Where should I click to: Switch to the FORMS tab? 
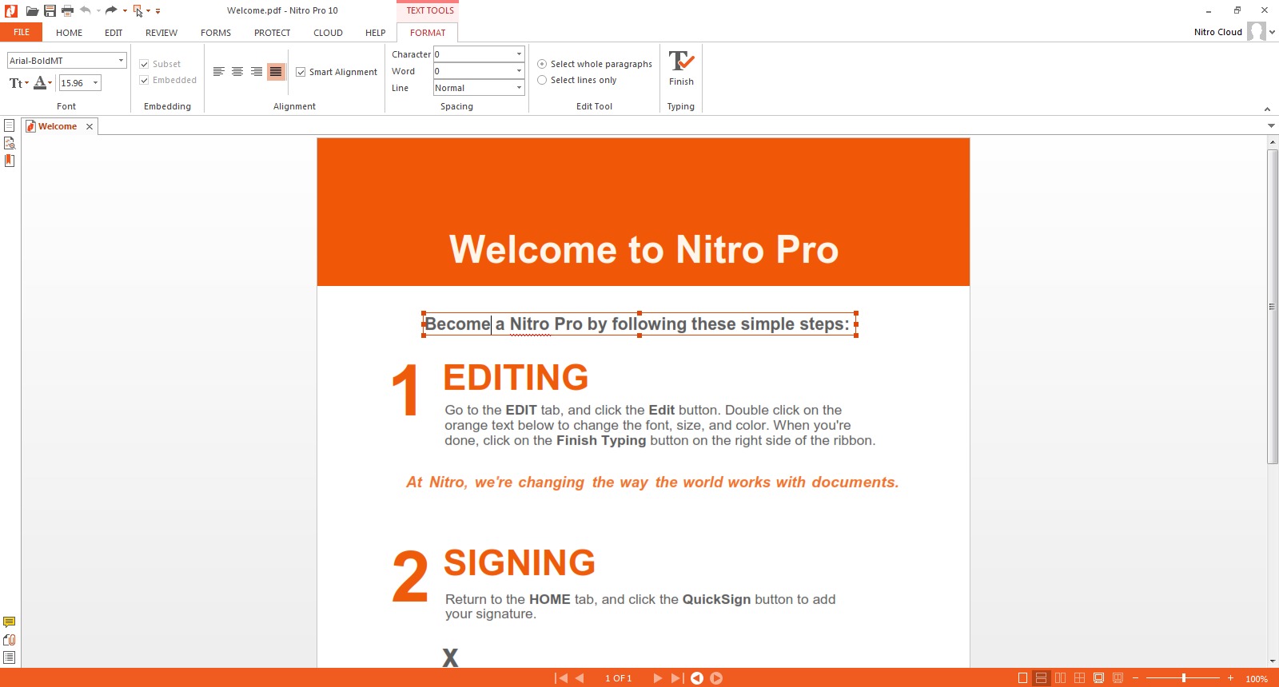216,33
